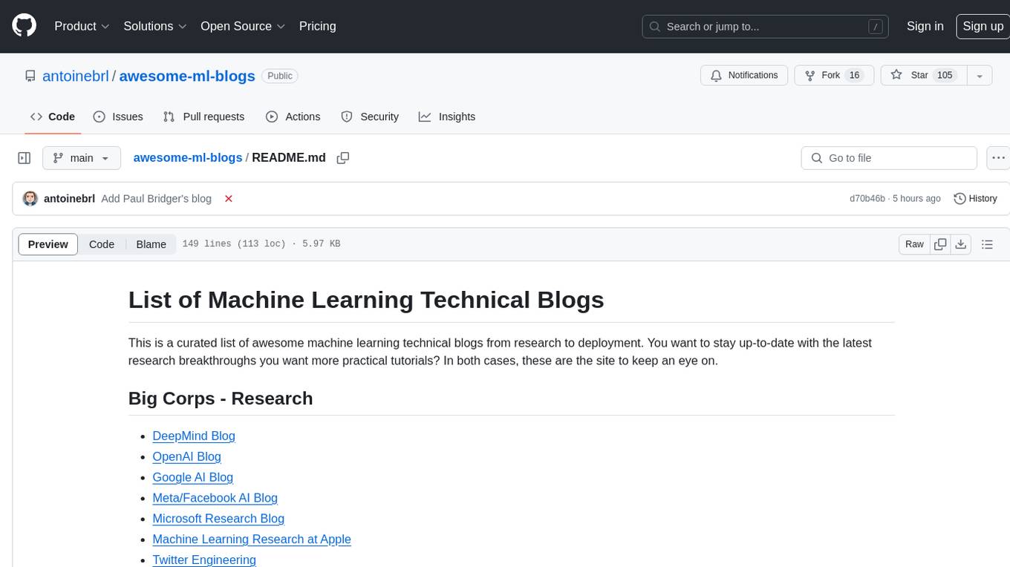This screenshot has height=567, width=1010.
Task: Copy the README.md path
Action: 342,158
